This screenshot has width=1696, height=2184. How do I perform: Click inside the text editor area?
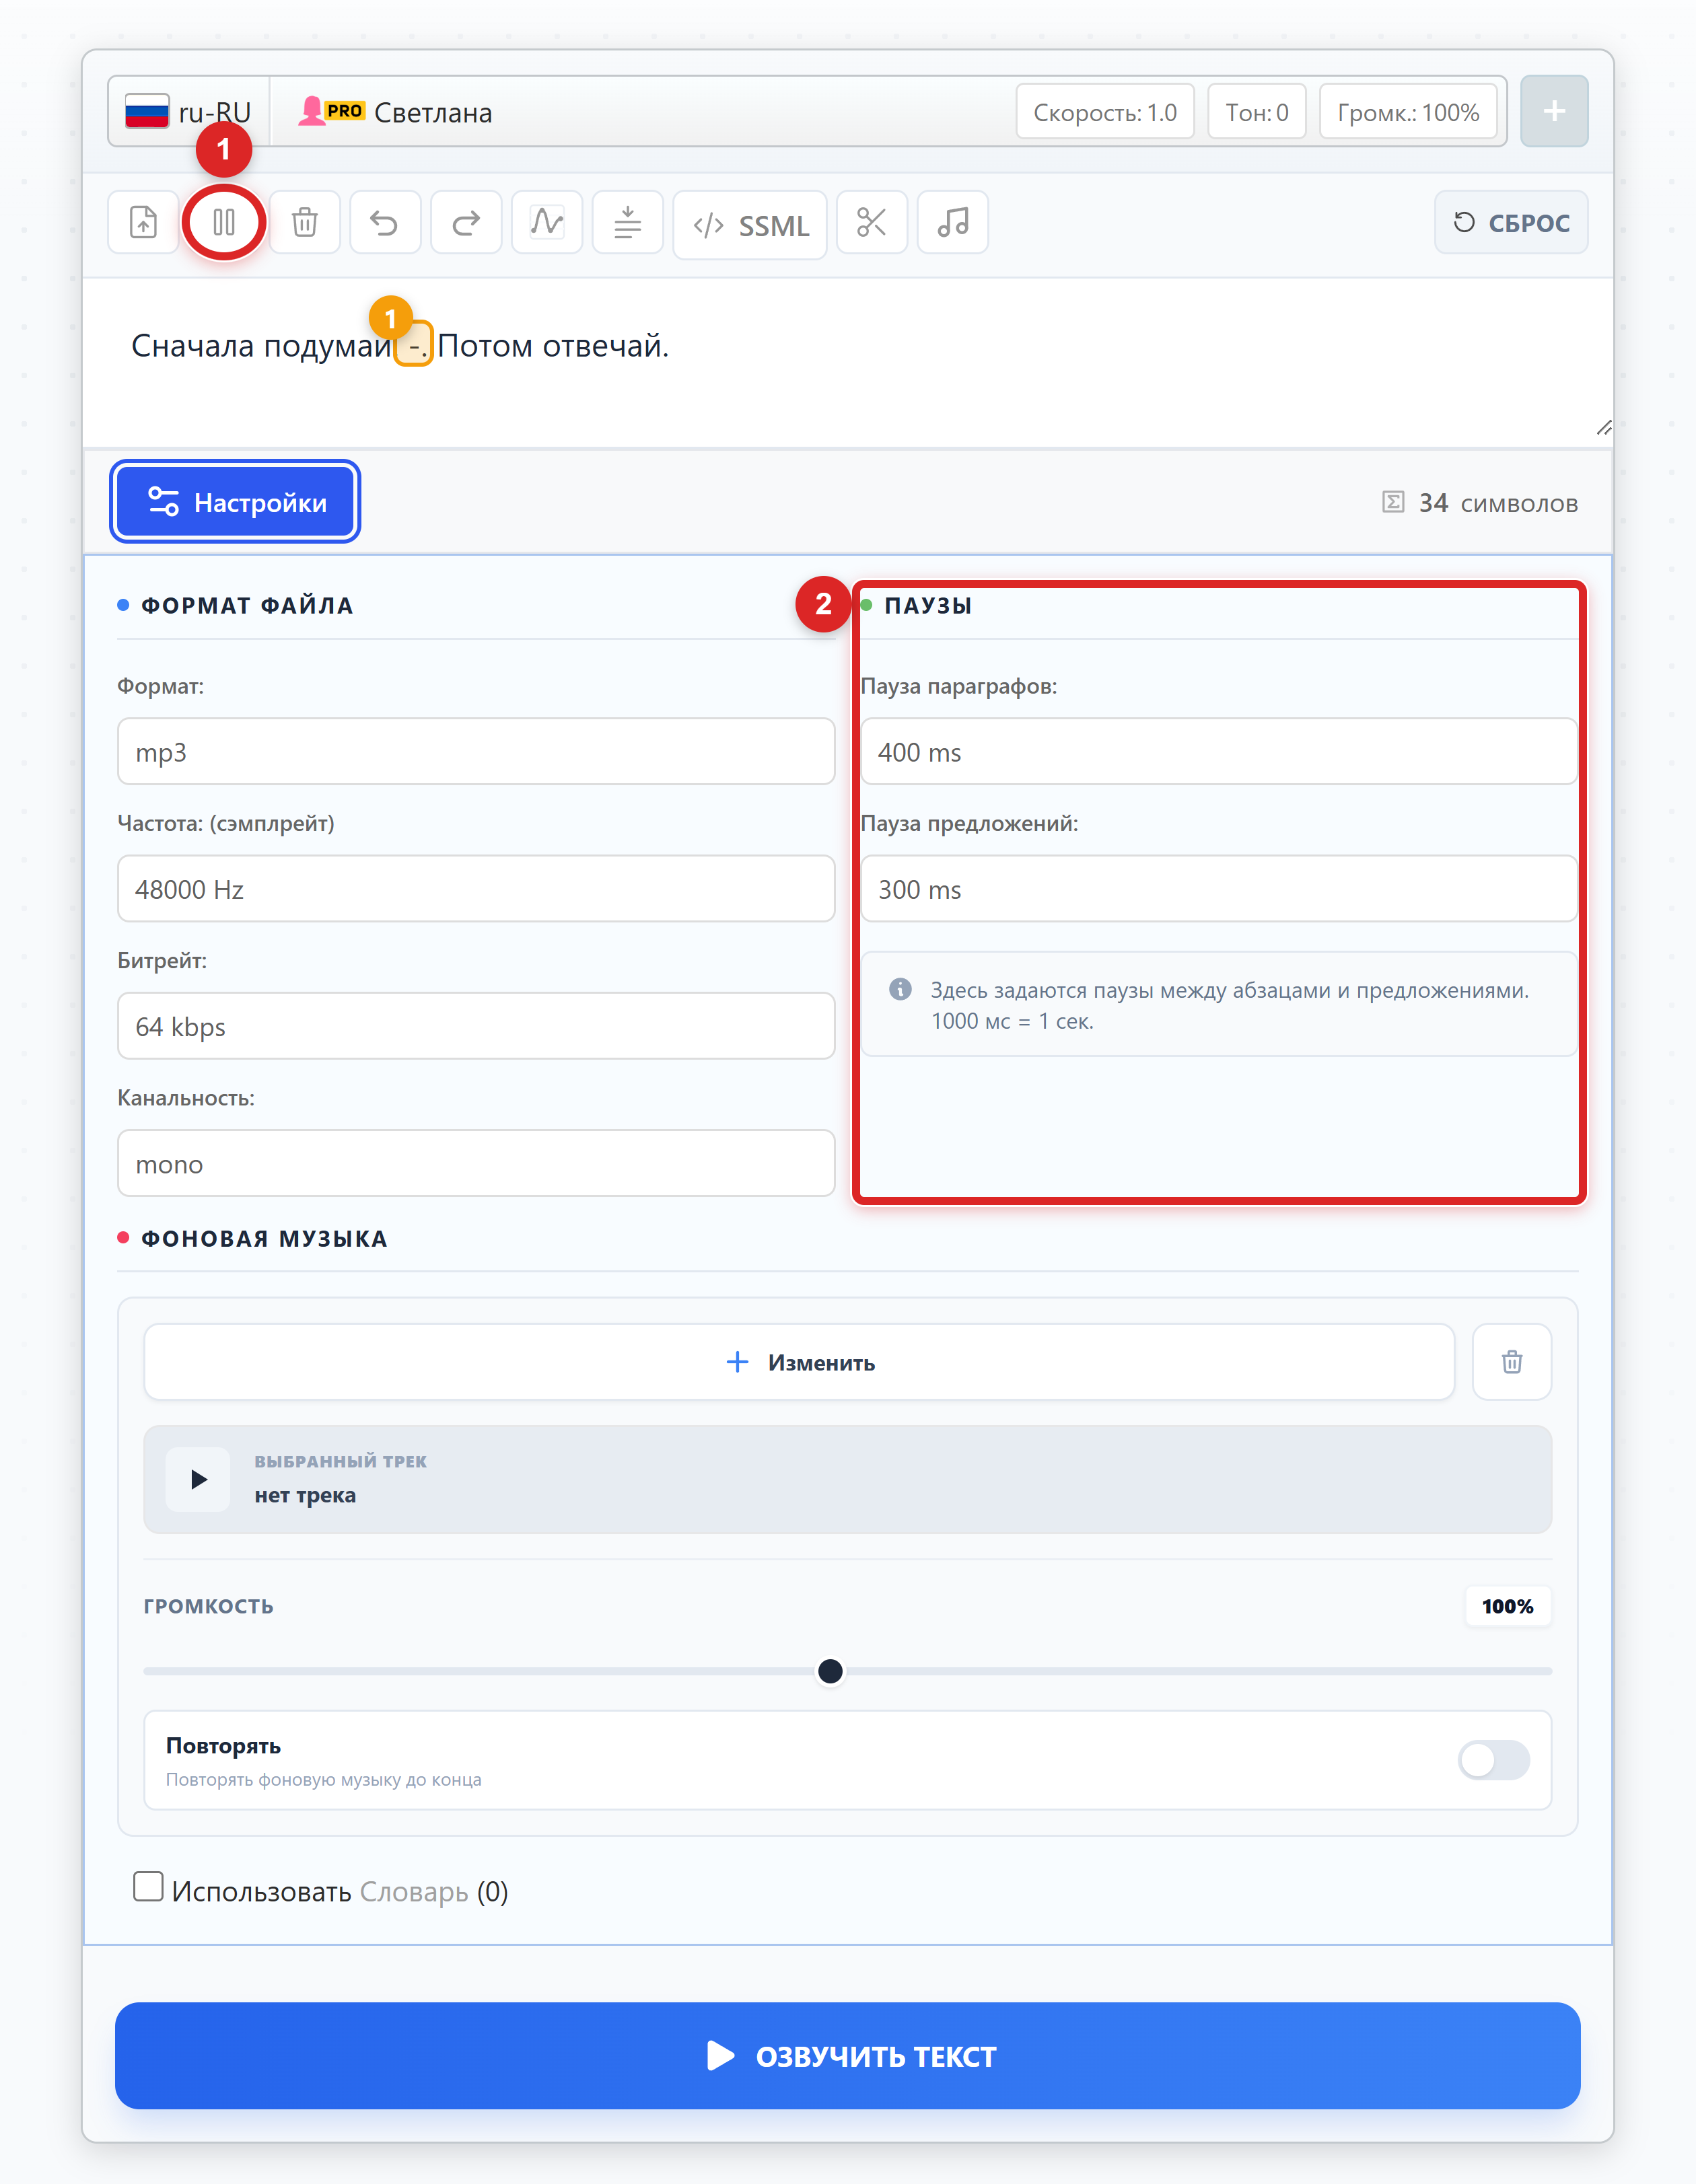[847, 362]
